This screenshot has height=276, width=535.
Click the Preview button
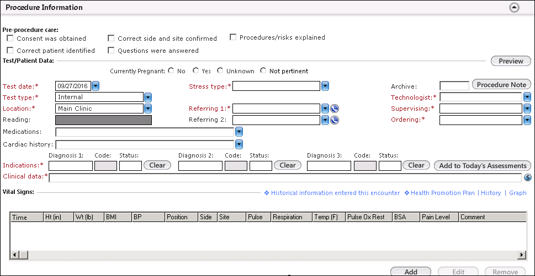(511, 61)
